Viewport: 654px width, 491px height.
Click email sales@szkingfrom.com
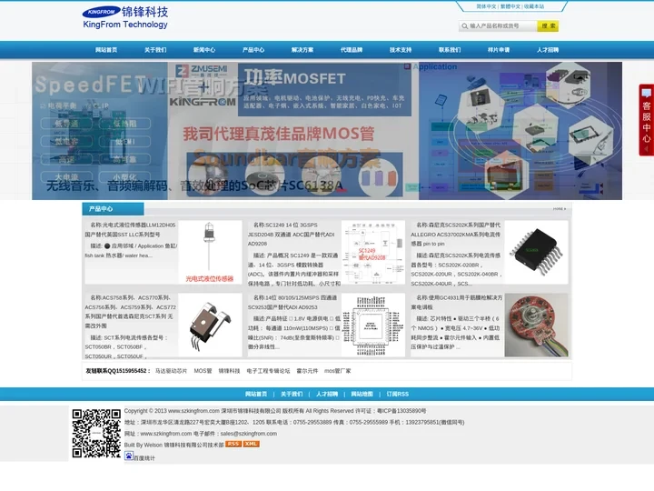[248, 434]
